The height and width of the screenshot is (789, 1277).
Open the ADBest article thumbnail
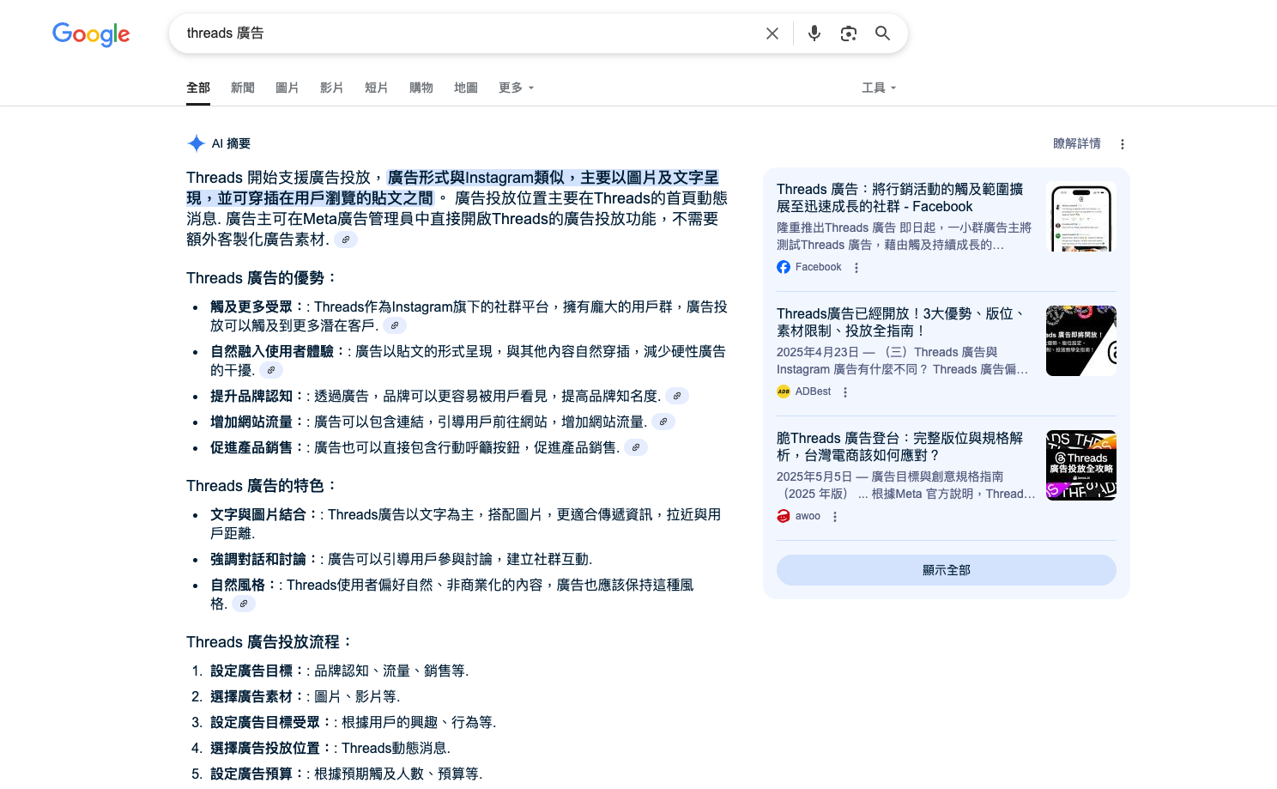click(x=1081, y=341)
